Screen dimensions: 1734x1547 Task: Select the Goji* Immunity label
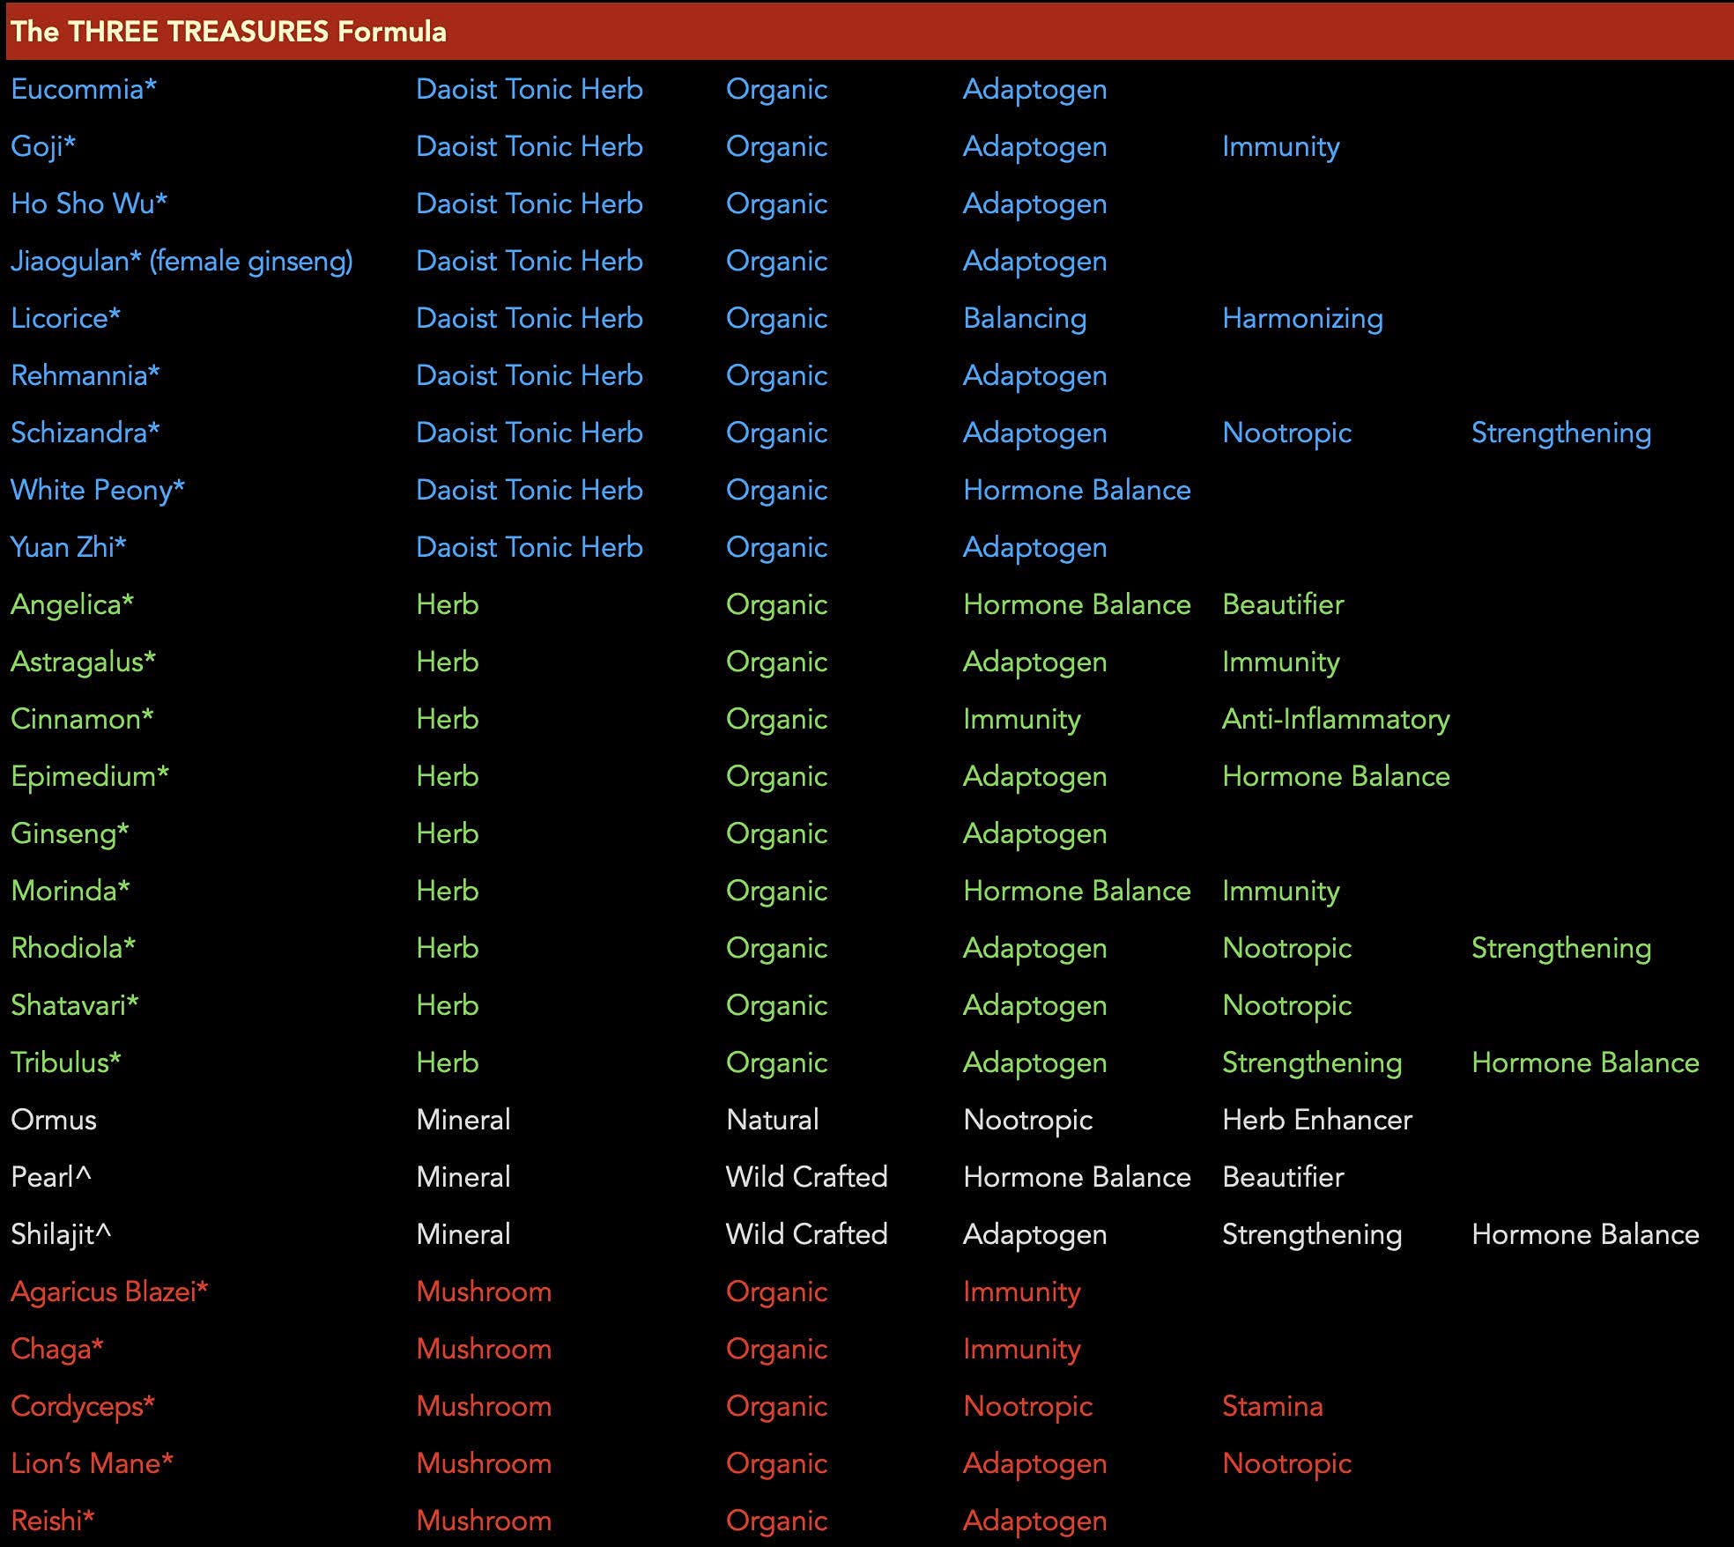coord(1280,146)
